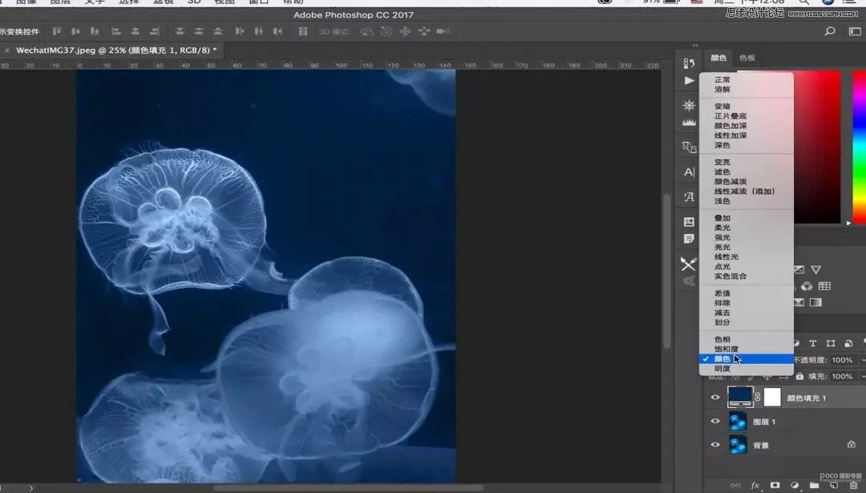Choose the 线性减淡（添加） blend mode

point(747,191)
